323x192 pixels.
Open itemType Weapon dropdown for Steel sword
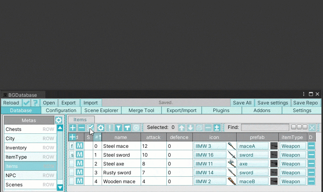(x=292, y=155)
